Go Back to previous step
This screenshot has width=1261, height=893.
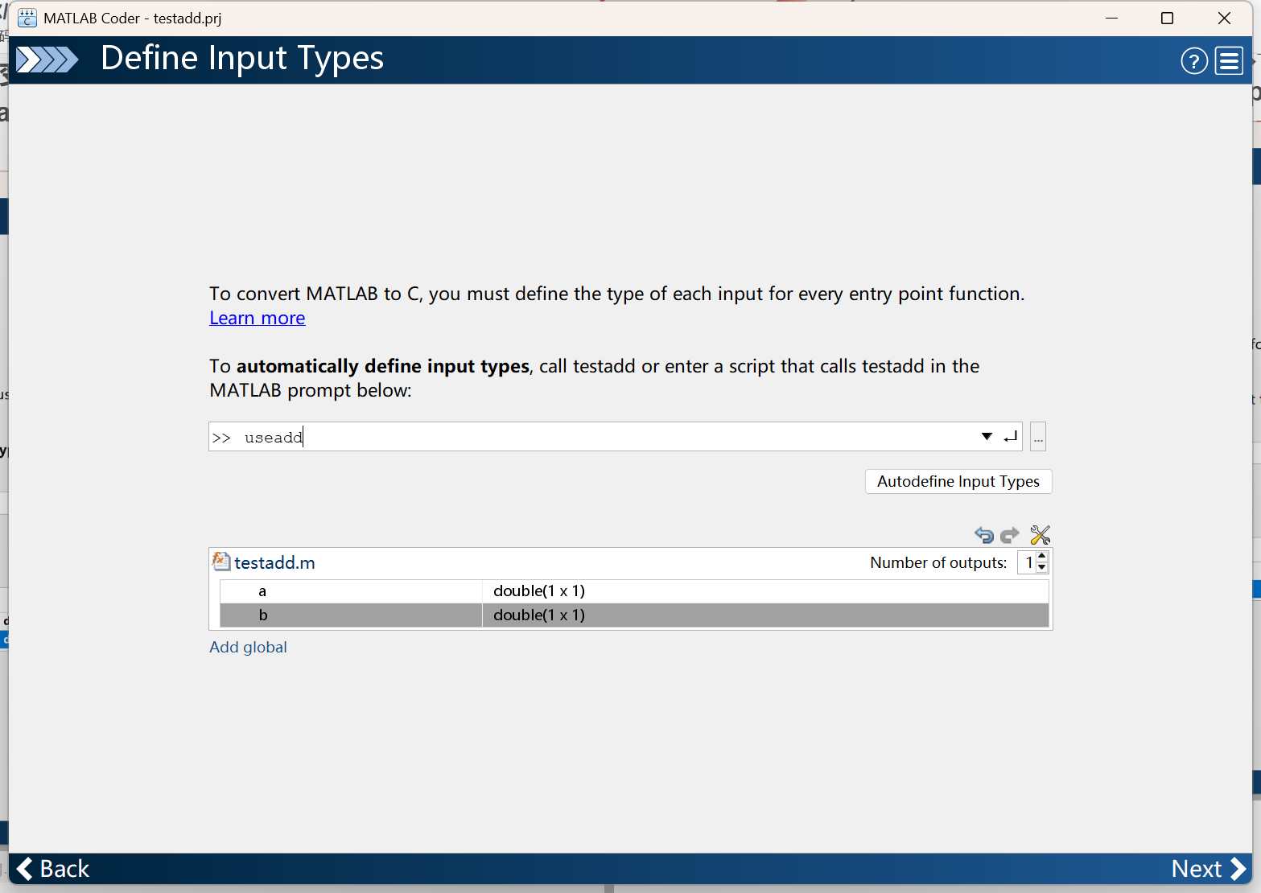(x=53, y=869)
